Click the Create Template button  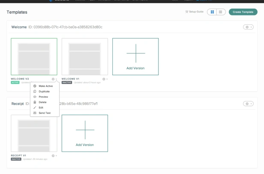(x=243, y=12)
